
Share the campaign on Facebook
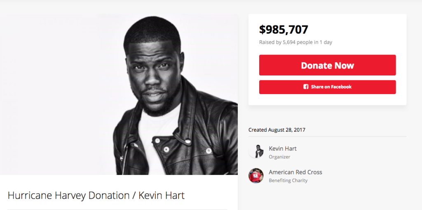pos(327,87)
